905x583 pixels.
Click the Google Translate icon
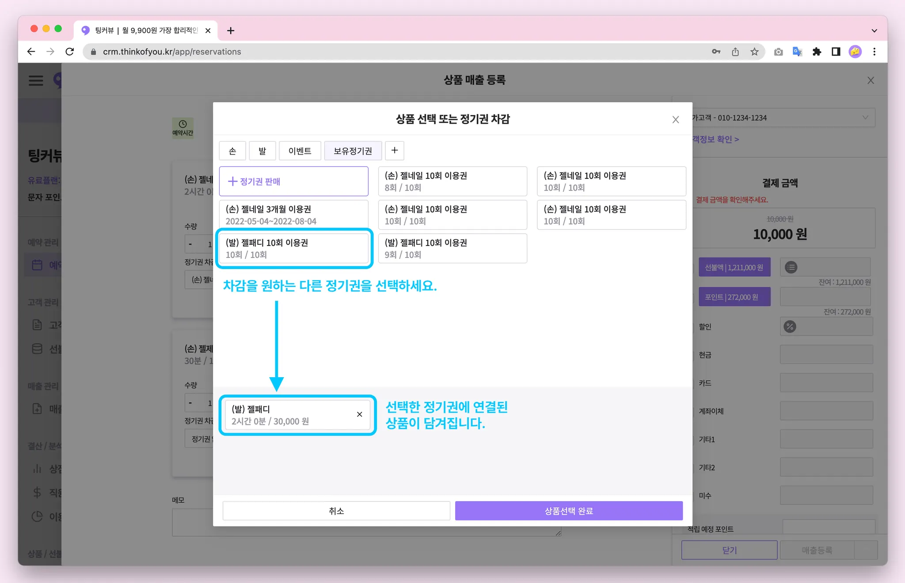coord(797,52)
